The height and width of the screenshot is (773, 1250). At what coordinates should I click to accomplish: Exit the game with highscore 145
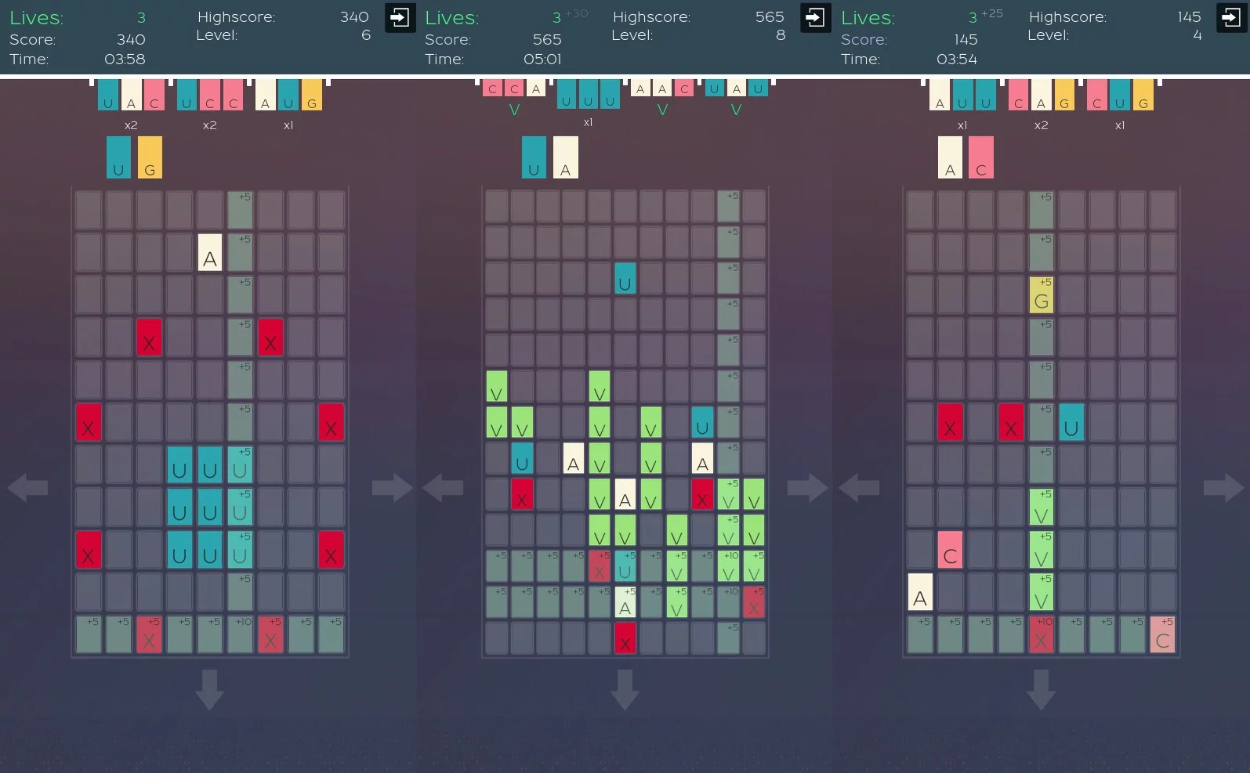[1230, 18]
